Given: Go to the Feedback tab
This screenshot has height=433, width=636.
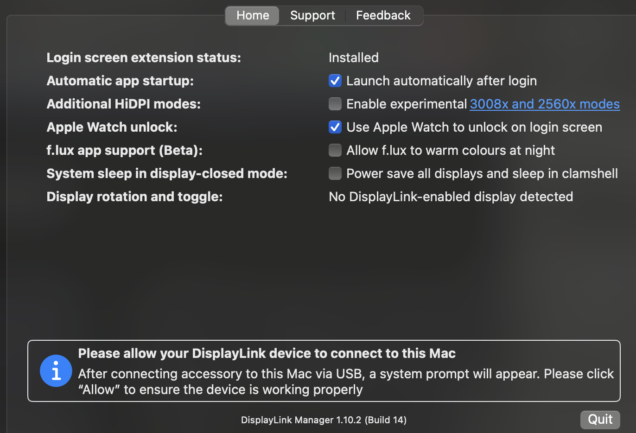Looking at the screenshot, I should tap(383, 15).
